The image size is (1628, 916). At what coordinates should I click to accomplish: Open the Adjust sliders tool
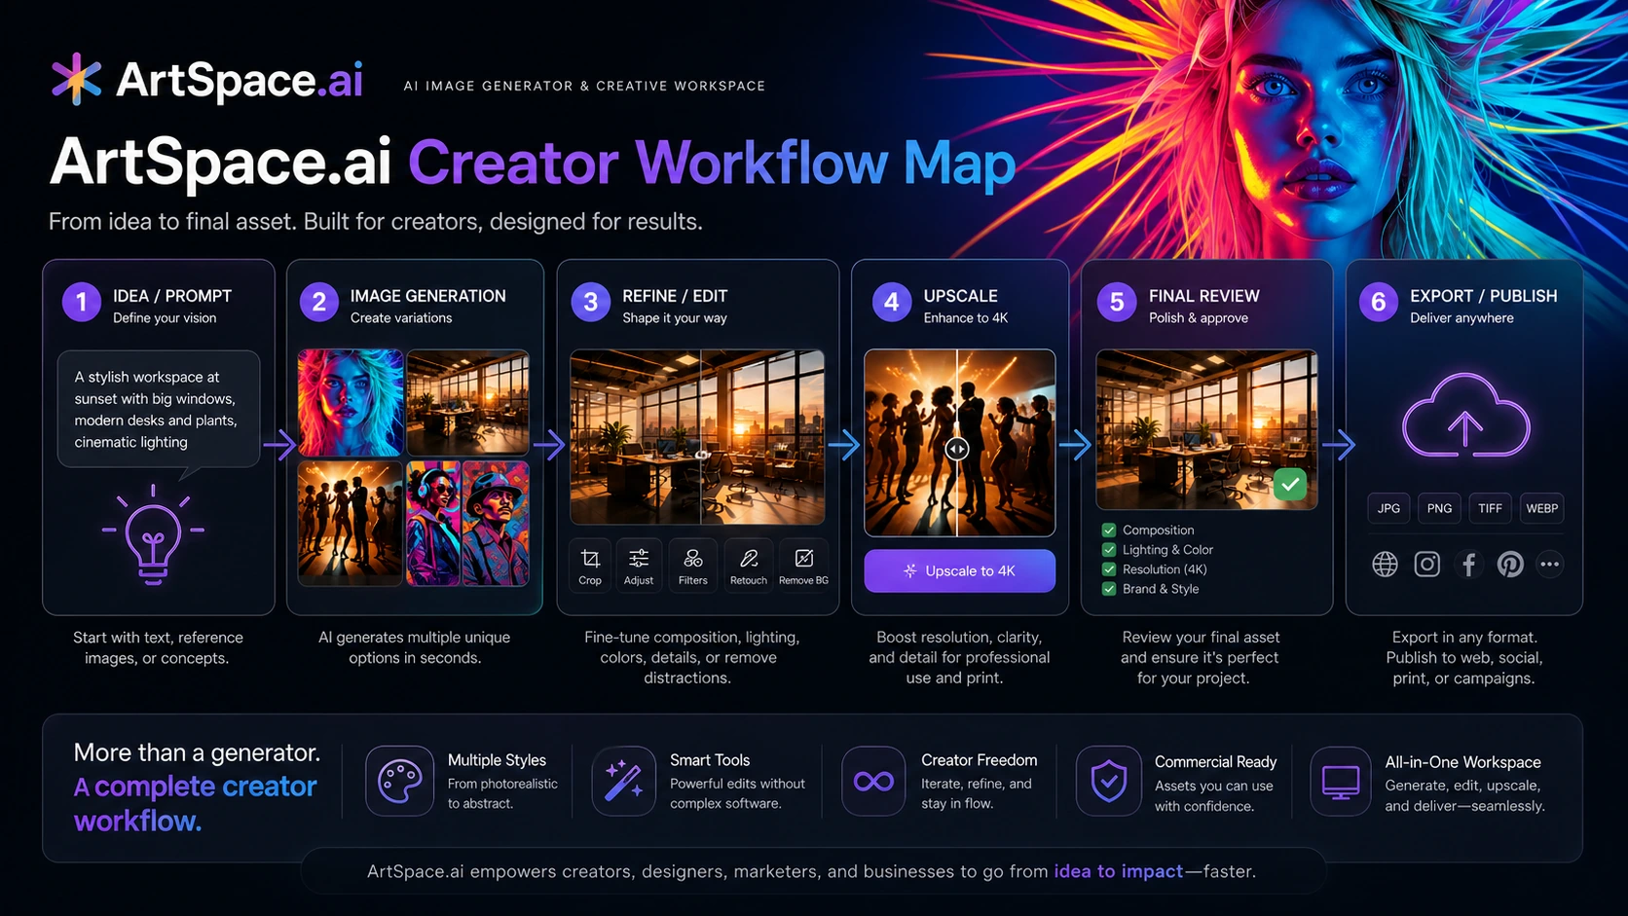click(639, 565)
